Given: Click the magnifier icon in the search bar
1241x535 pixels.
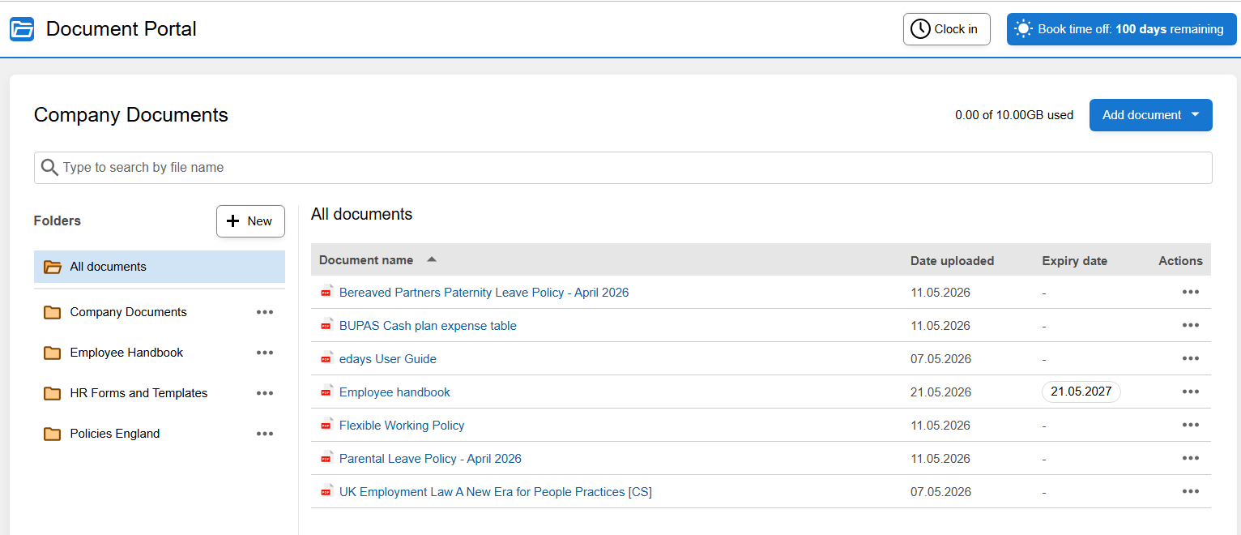Looking at the screenshot, I should [x=49, y=168].
